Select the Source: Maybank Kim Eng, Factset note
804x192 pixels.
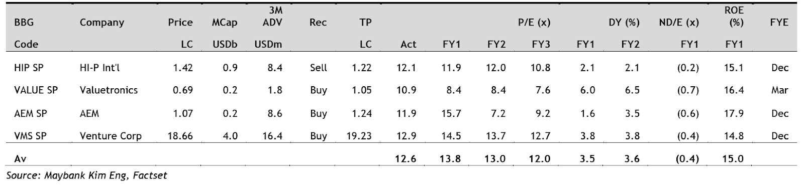coord(86,175)
